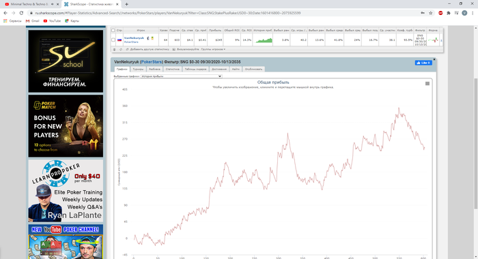The image size is (478, 259).
Task: Close the SharkScope tab
Action: (x=117, y=4)
